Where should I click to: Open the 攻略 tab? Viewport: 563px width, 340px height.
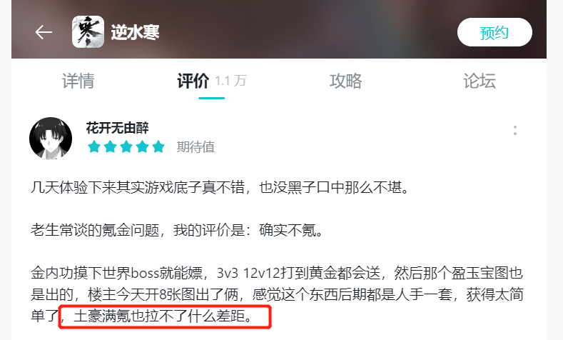346,81
